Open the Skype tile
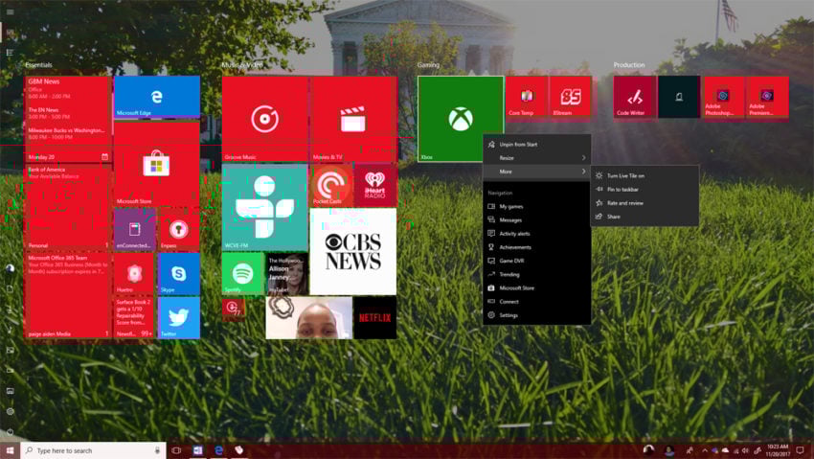The image size is (814, 459). tap(178, 274)
